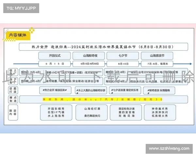Click the 微博/小红书 online promotion text
Screen dimensions: 196x157
pos(72,72)
